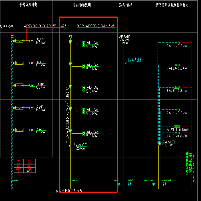Click the panel symbol above 2ALE1-0.8kW
Viewport: 201px width, 201px height.
pos(177,110)
